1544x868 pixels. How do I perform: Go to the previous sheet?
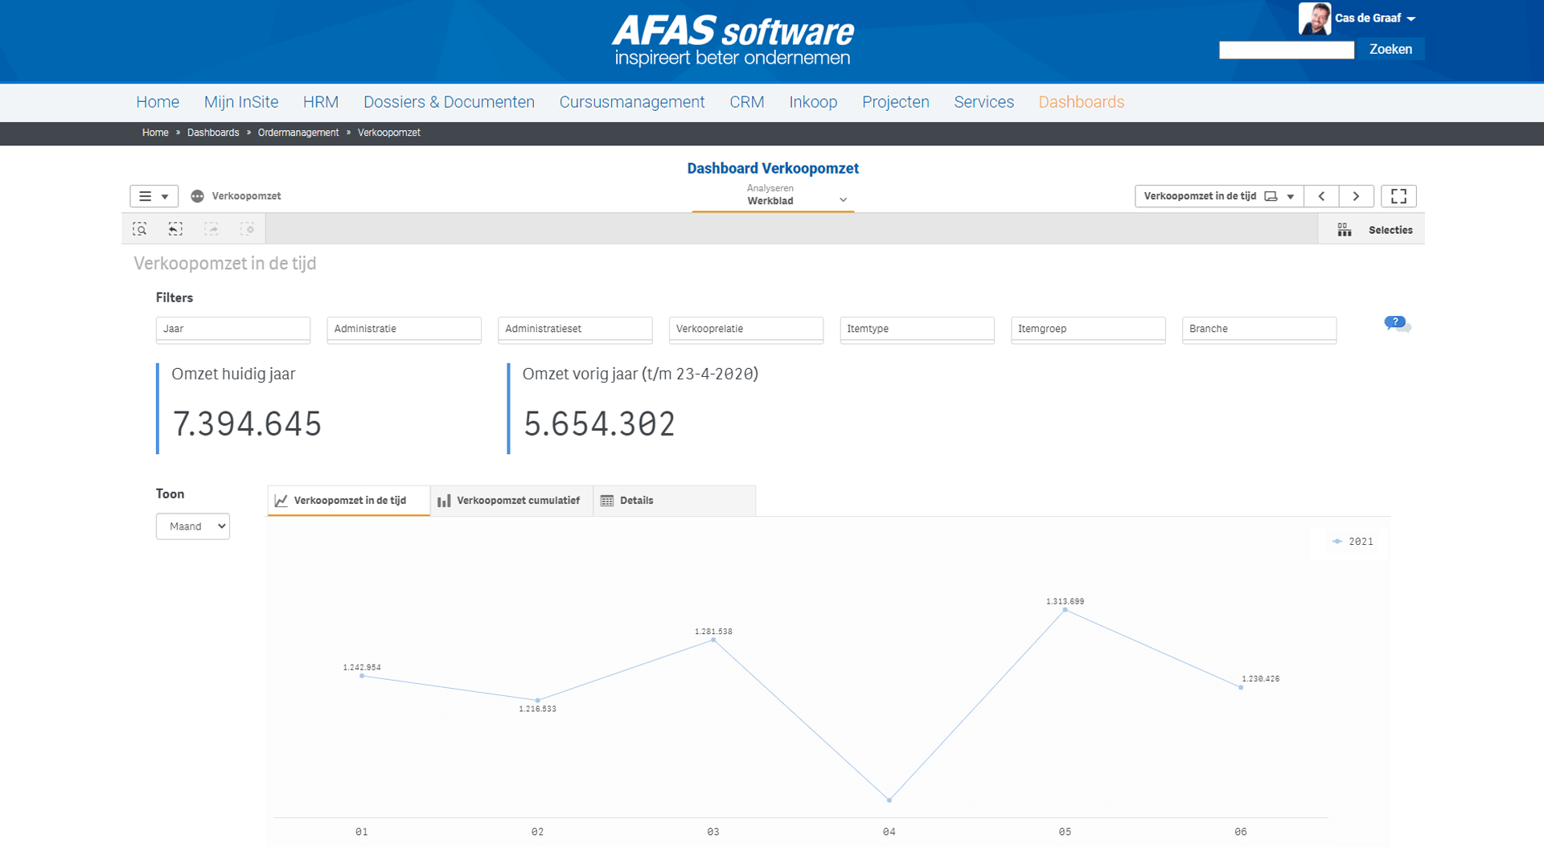pos(1321,196)
